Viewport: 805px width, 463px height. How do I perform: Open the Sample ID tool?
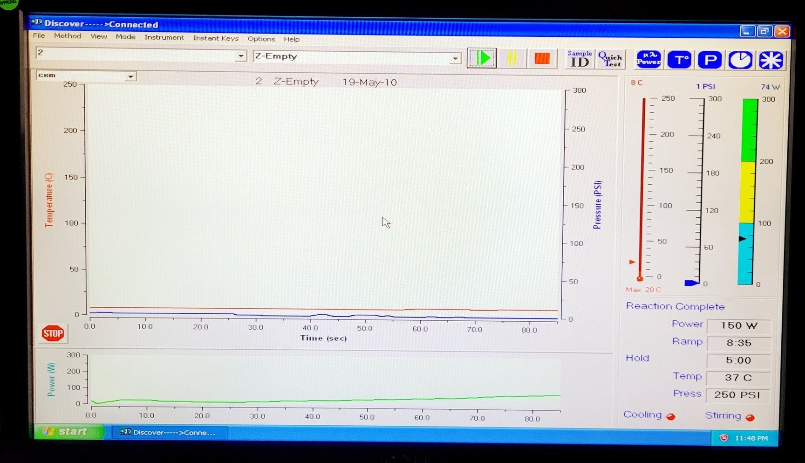pyautogui.click(x=579, y=59)
